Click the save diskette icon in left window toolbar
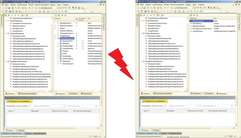241x138 pixels. (9, 8)
